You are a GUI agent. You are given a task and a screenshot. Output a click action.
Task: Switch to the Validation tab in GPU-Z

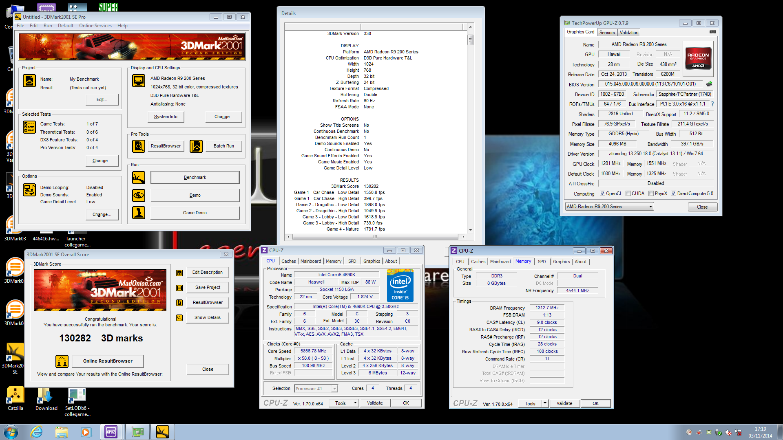629,33
